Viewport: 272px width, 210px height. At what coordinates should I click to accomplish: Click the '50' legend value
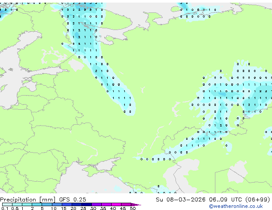click(133, 208)
